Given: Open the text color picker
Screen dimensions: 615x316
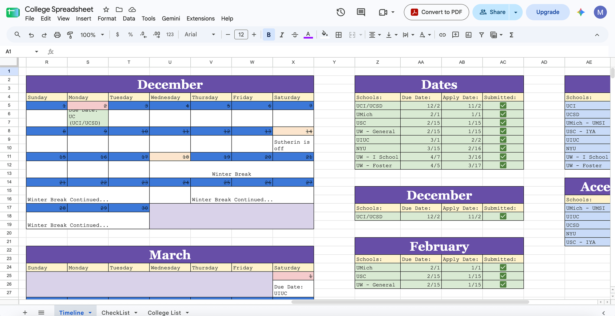Looking at the screenshot, I should 308,35.
